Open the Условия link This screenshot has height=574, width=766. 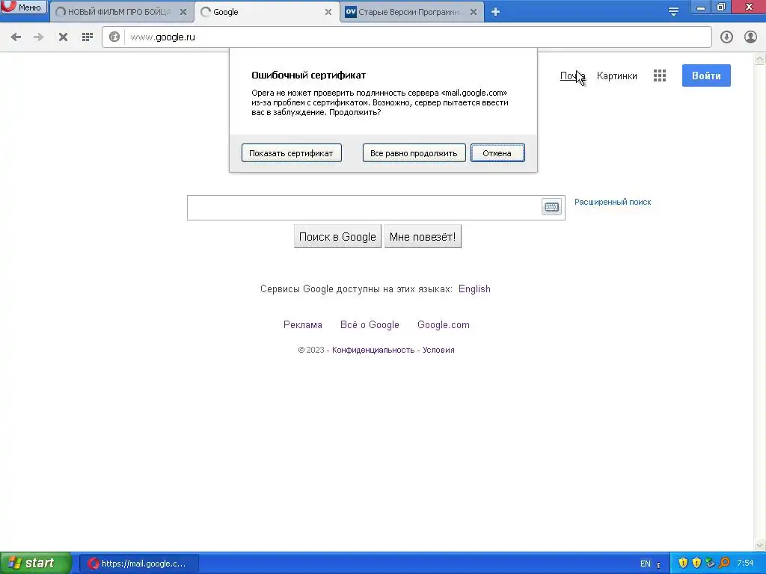coord(438,350)
